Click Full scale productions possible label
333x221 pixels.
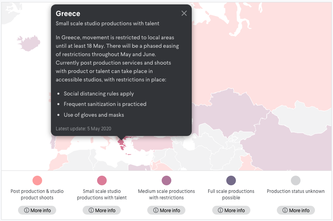click(x=231, y=194)
